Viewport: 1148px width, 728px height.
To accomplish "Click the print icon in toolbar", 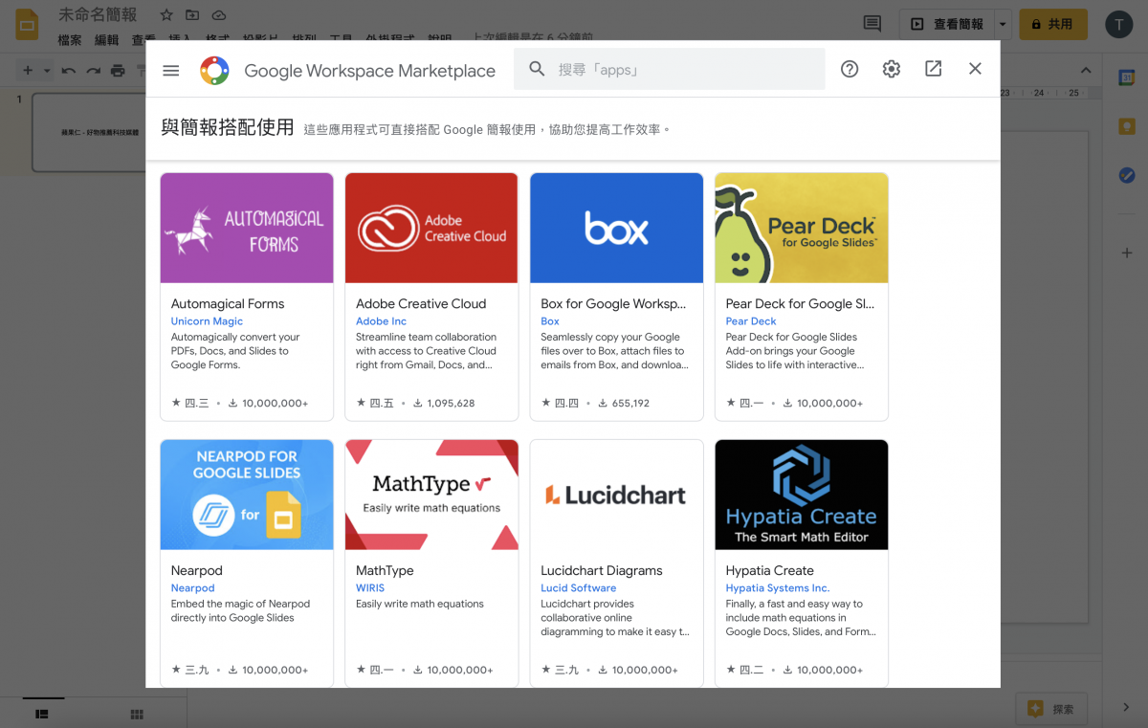I will 118,70.
